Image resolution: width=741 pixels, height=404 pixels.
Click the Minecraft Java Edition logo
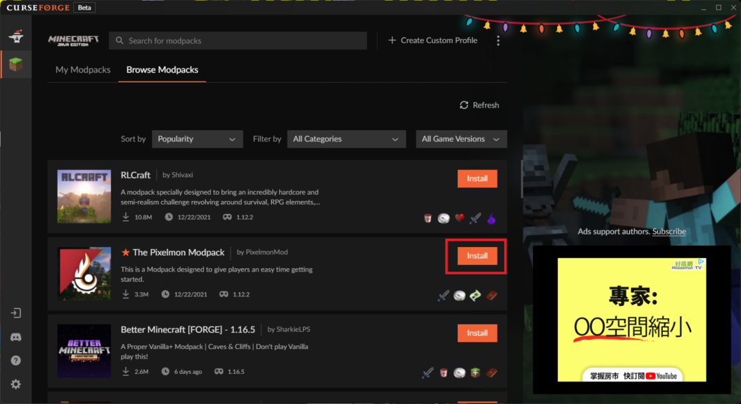pyautogui.click(x=73, y=40)
